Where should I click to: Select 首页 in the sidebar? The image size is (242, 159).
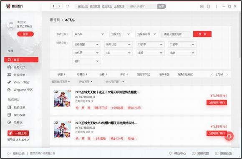21,60
